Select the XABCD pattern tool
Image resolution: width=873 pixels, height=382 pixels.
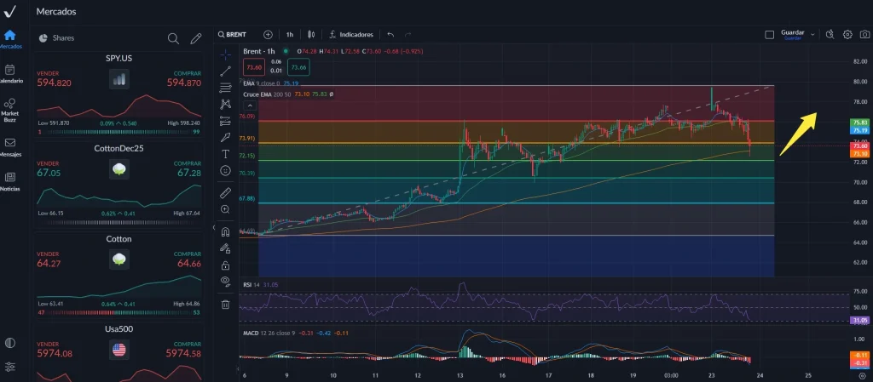pos(225,104)
